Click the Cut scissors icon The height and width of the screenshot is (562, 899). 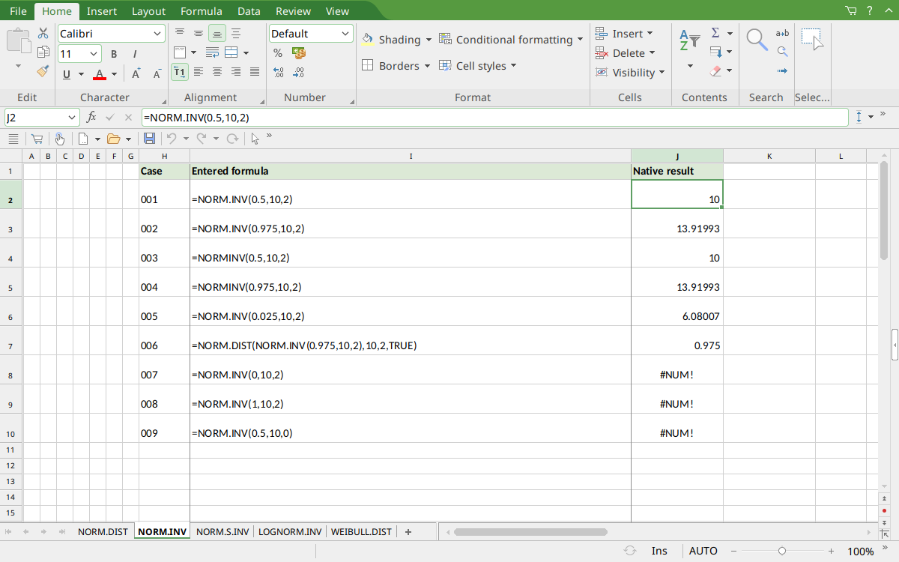[x=43, y=33]
